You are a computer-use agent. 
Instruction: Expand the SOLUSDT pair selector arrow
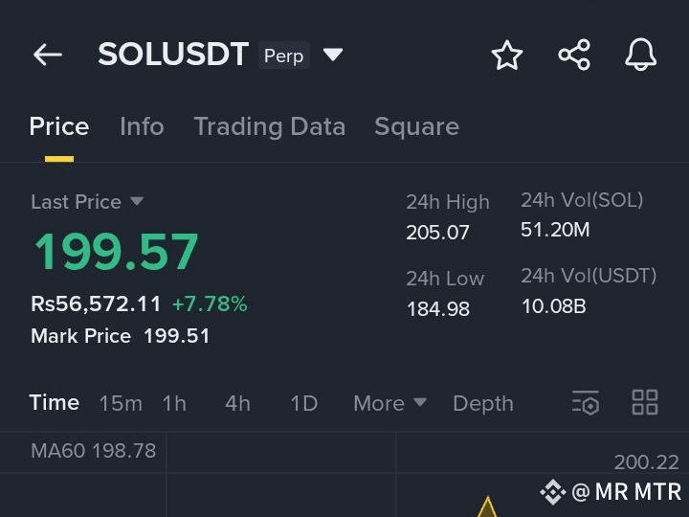tap(333, 55)
